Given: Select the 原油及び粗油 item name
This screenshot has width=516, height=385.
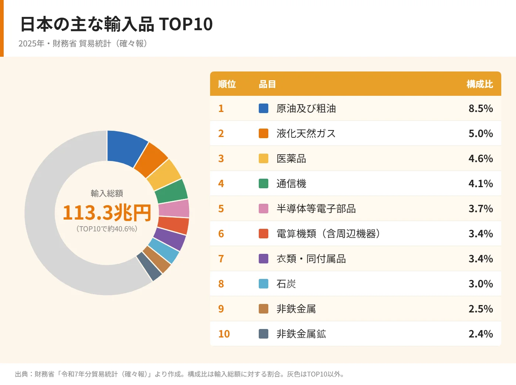Looking at the screenshot, I should tap(306, 108).
